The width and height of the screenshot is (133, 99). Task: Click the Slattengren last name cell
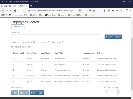[46, 81]
